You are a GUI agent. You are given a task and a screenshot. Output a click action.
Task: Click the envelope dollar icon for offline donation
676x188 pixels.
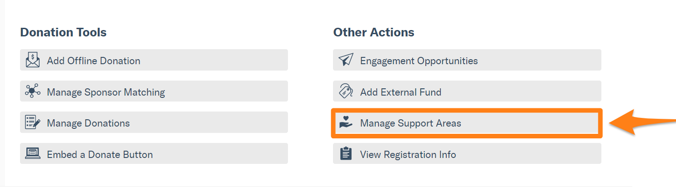tap(33, 60)
